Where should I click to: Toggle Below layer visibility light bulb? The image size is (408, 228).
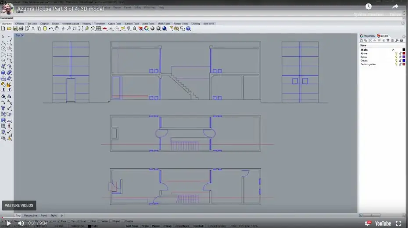[x=396, y=57]
